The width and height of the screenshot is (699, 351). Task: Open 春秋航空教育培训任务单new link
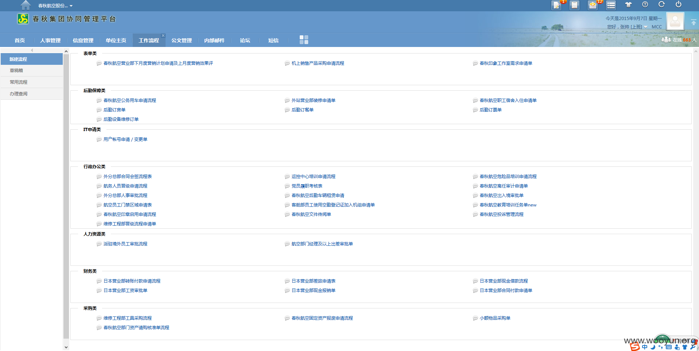point(508,205)
